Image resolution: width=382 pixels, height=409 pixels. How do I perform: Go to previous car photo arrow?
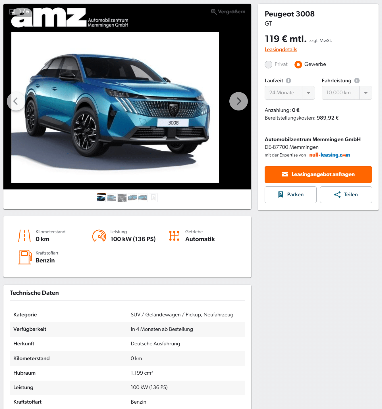16,101
